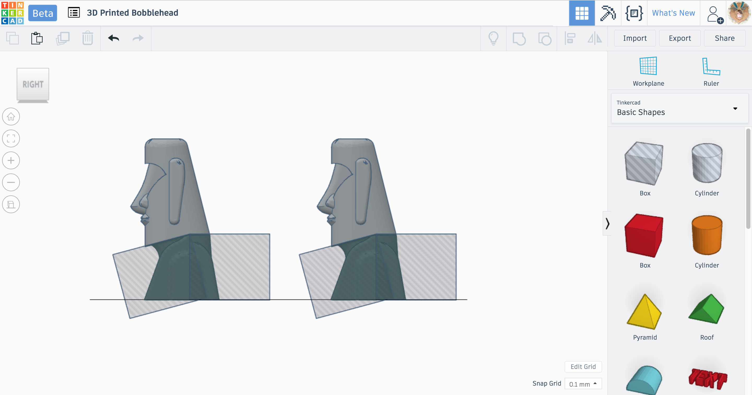Viewport: 752px width, 395px height.
Task: Open the design list menu icon
Action: (74, 13)
